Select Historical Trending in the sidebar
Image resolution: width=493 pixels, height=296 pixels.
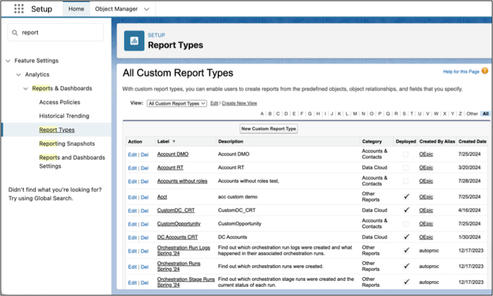click(x=64, y=116)
